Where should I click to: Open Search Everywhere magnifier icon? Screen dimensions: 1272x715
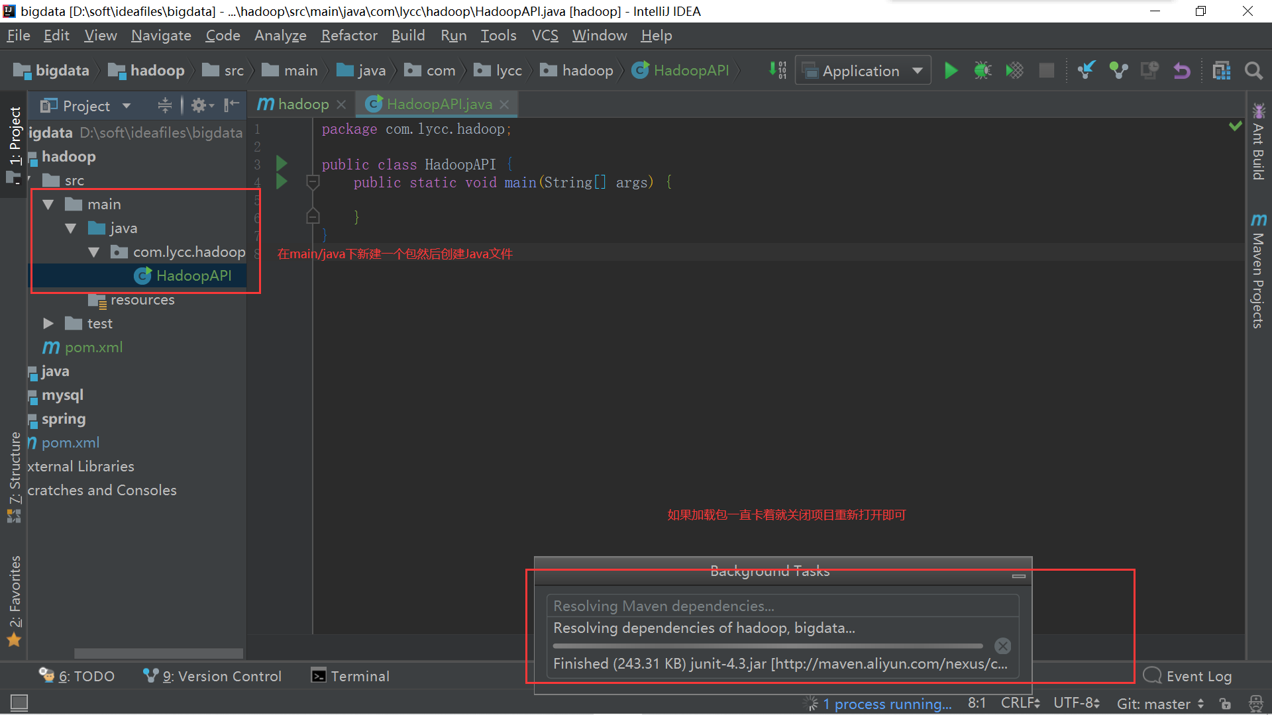pyautogui.click(x=1253, y=71)
